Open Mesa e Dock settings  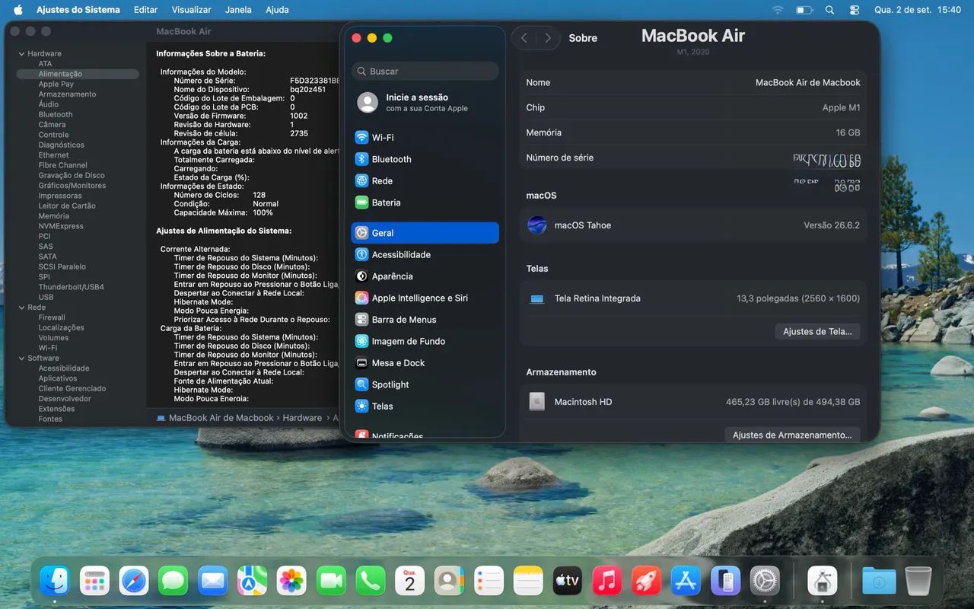point(425,363)
